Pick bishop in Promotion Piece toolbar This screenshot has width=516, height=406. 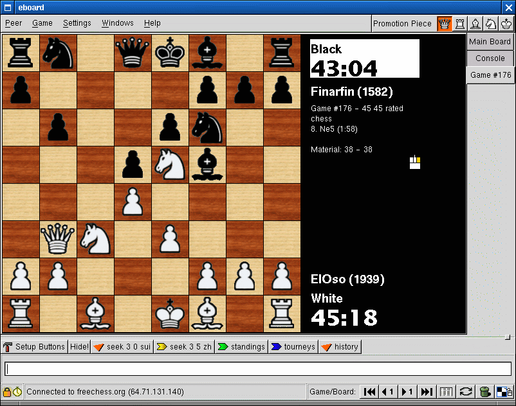(x=475, y=24)
